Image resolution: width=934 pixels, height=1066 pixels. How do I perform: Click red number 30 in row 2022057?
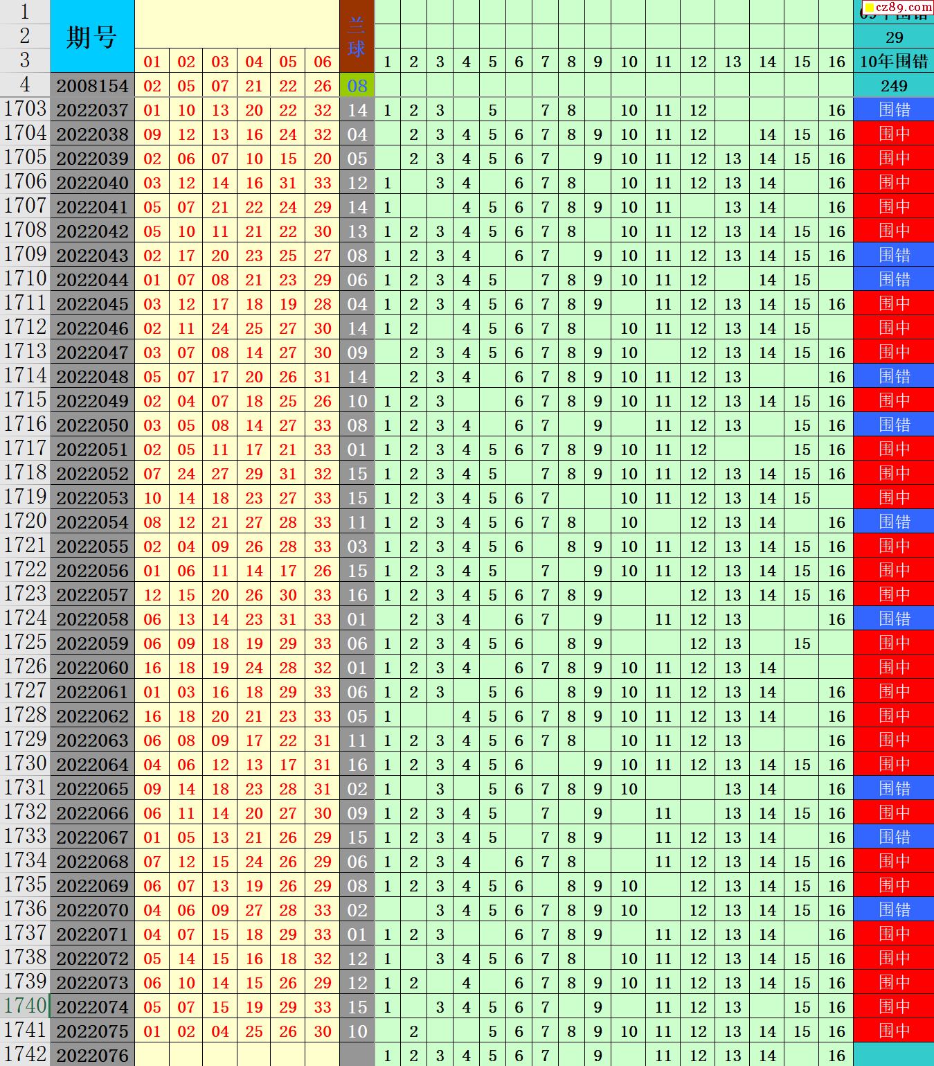coord(288,595)
